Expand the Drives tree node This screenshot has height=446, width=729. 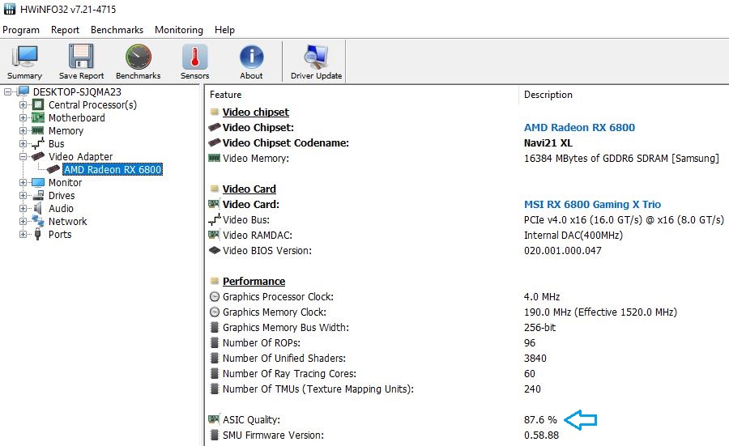pos(23,196)
